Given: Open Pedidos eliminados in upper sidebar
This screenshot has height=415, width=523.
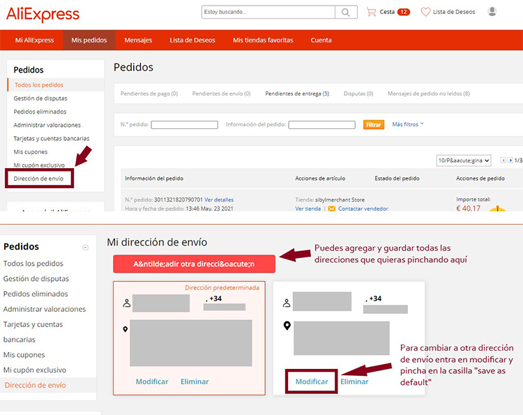Looking at the screenshot, I should (40, 112).
